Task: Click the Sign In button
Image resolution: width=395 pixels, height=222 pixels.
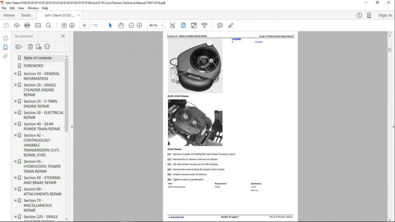Action: [x=385, y=15]
